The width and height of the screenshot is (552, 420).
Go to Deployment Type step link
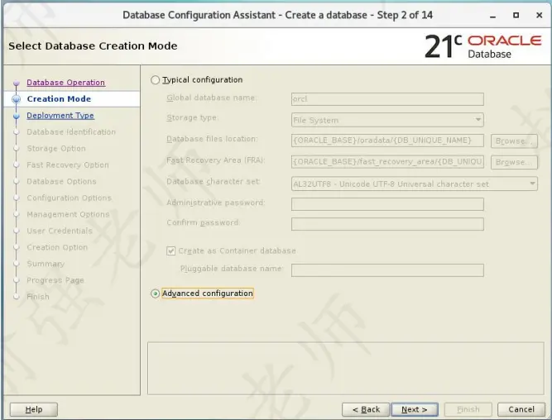pos(60,116)
